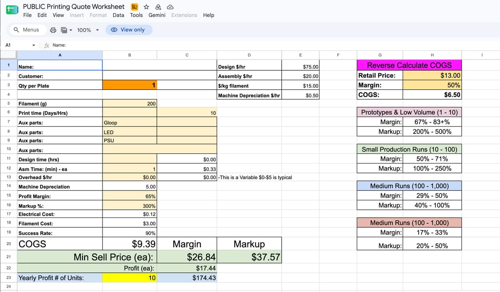The height and width of the screenshot is (292, 500).
Task: Click the Filament (g) value 200
Action: (130, 104)
